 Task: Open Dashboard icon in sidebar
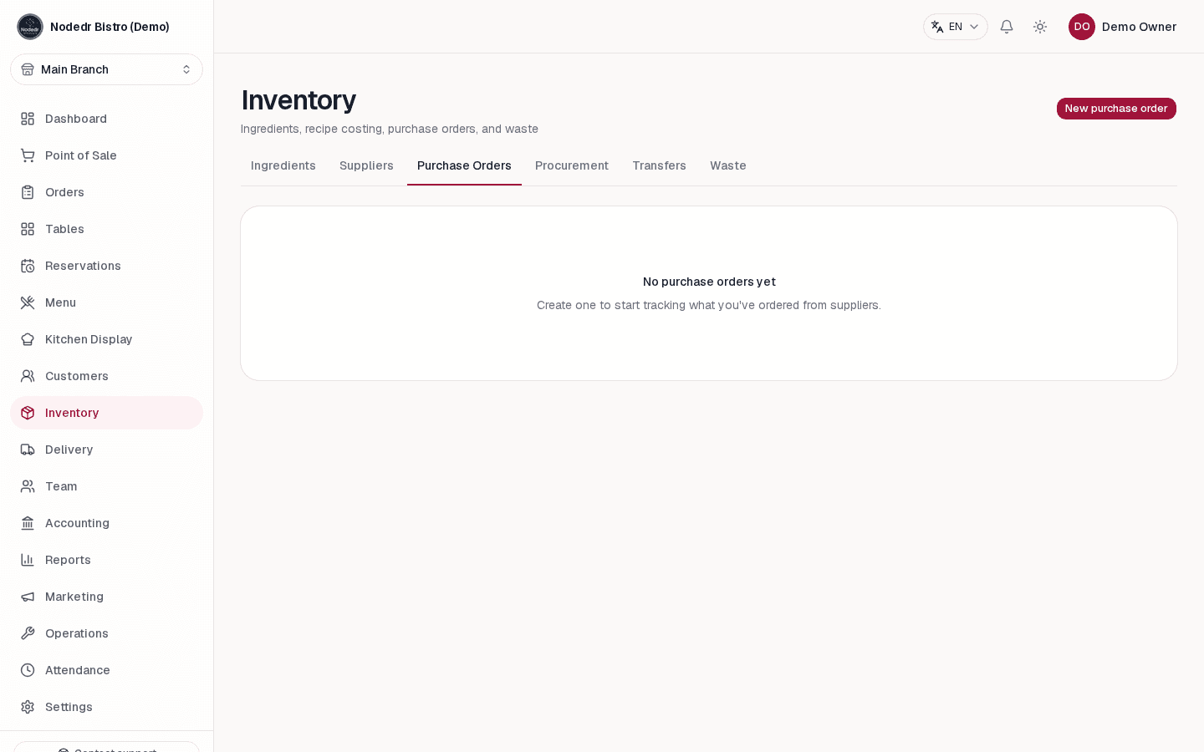(x=28, y=119)
